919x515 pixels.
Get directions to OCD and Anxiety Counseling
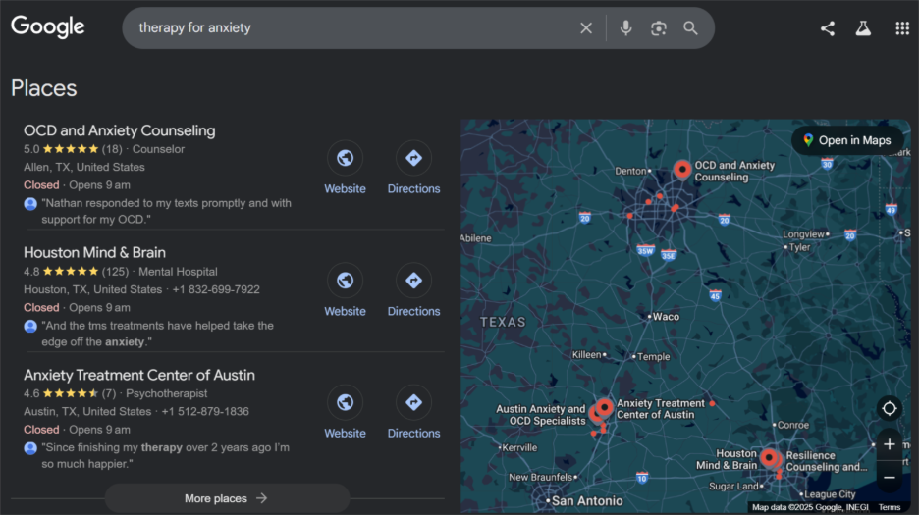pyautogui.click(x=413, y=169)
